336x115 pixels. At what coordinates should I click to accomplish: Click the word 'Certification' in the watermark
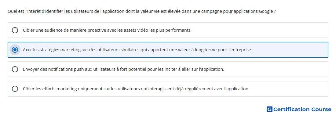point(291,110)
